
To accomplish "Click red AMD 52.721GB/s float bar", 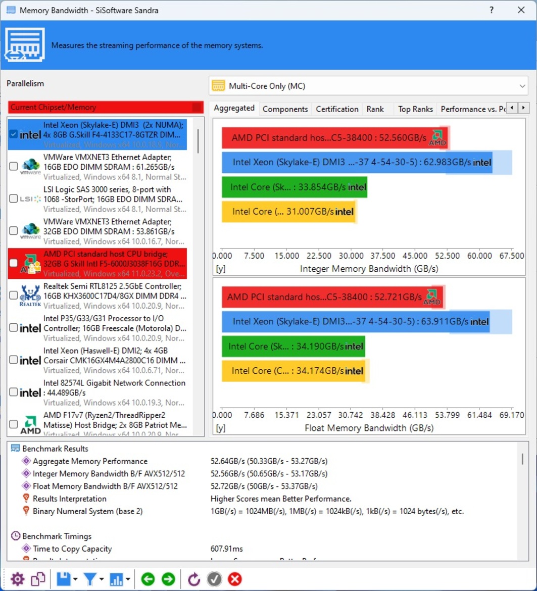I will click(332, 297).
